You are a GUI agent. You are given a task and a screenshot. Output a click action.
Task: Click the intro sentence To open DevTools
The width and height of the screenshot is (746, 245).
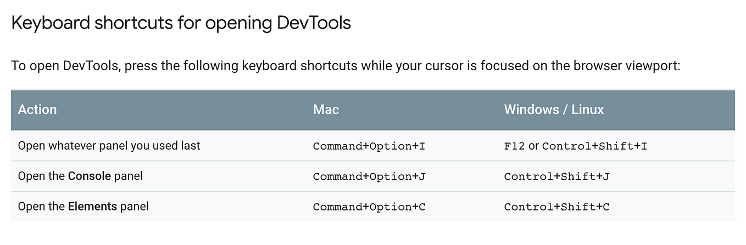[346, 66]
